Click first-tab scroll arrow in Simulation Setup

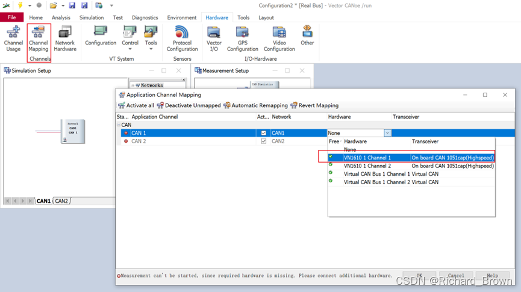coord(8,201)
